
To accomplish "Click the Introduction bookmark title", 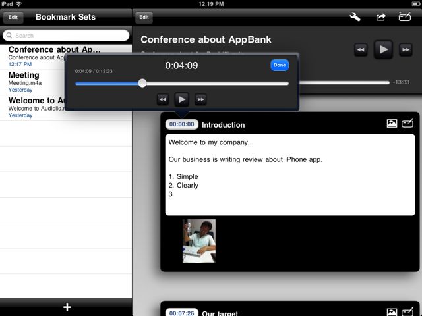I will click(x=224, y=125).
